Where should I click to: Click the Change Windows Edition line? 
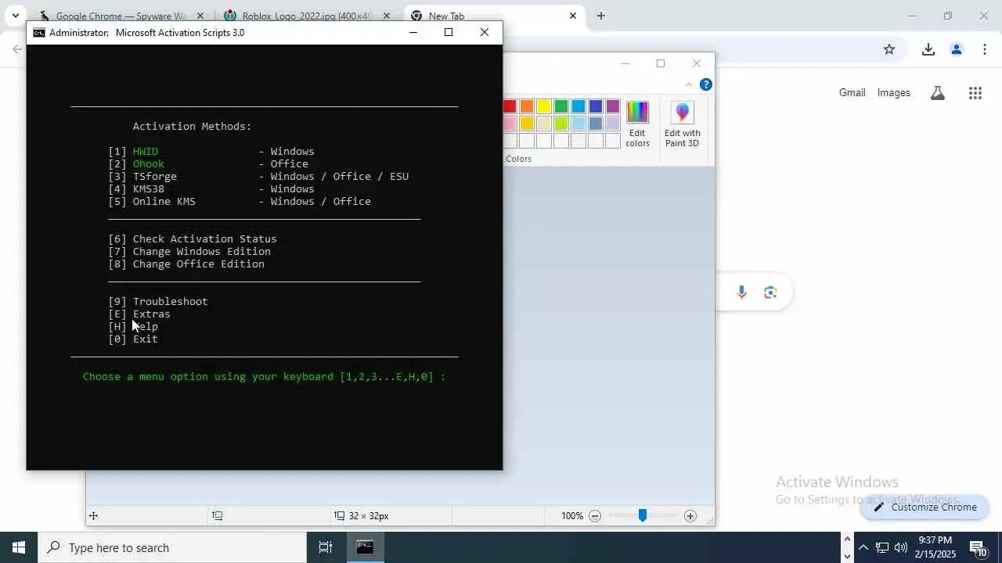pos(189,251)
